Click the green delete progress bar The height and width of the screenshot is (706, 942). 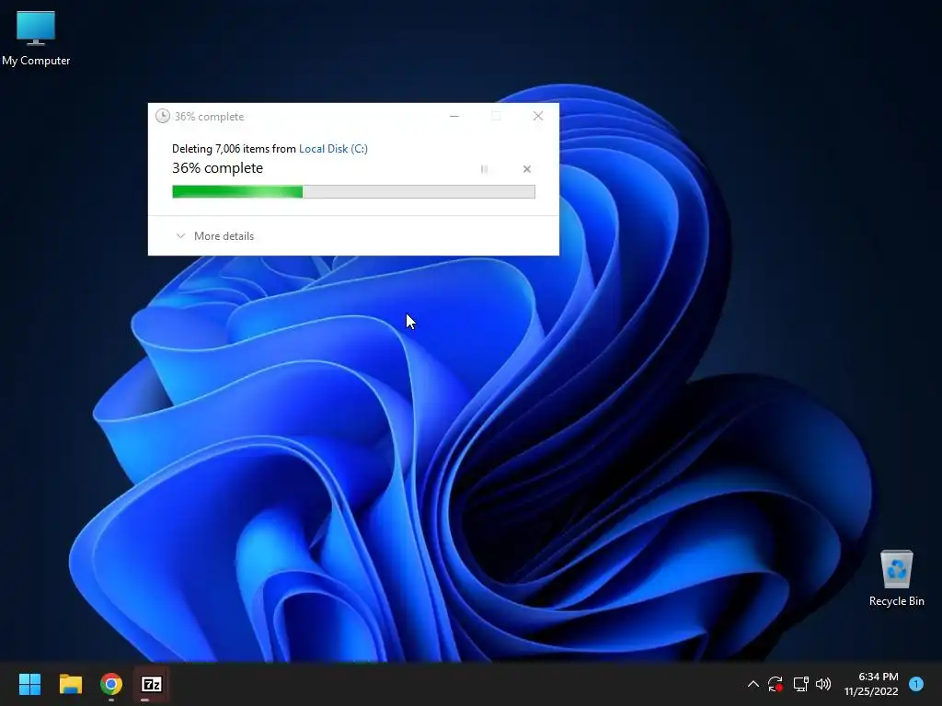pos(353,191)
